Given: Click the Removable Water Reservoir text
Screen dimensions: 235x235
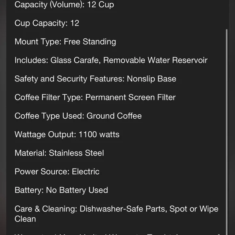Looking at the screenshot, I should pos(155,60).
